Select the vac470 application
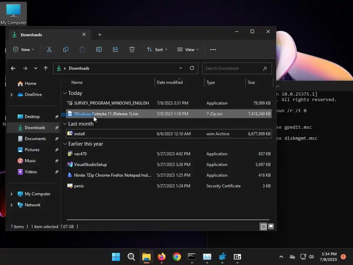 [169, 154]
